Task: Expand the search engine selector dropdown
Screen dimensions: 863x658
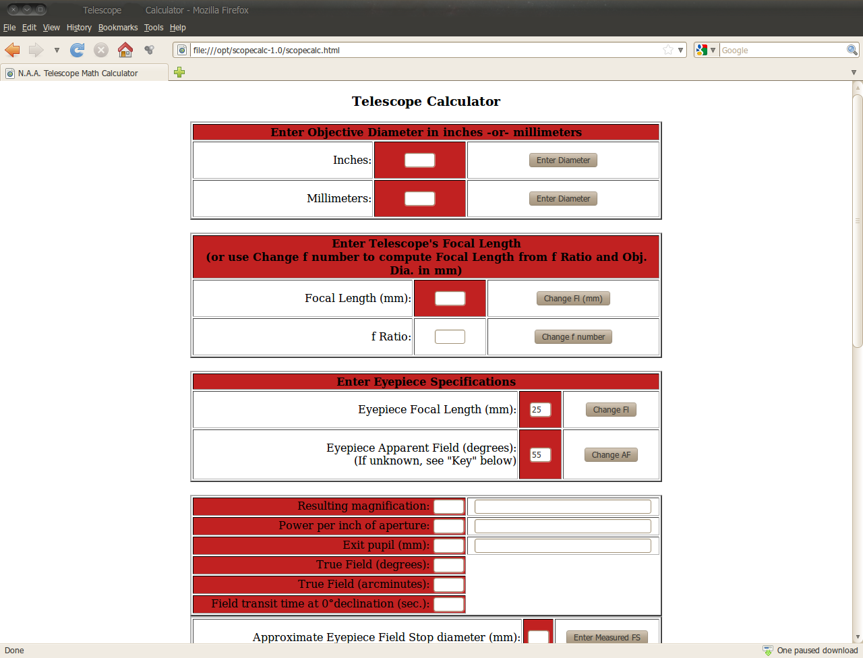Action: tap(705, 50)
